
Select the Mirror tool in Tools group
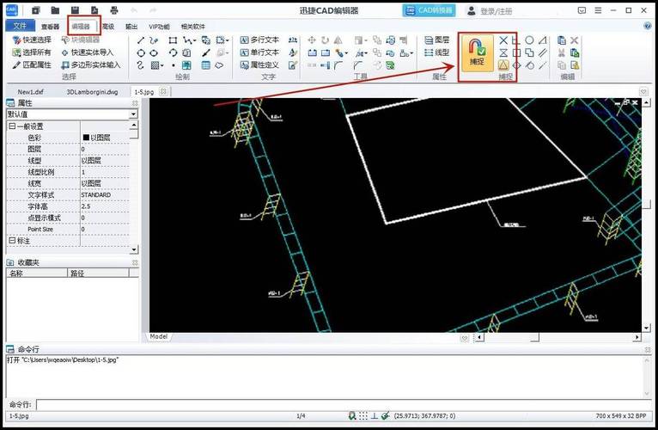click(338, 40)
